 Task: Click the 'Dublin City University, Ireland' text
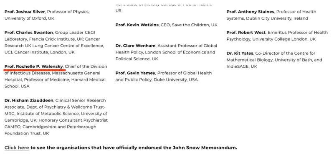(x=277, y=18)
